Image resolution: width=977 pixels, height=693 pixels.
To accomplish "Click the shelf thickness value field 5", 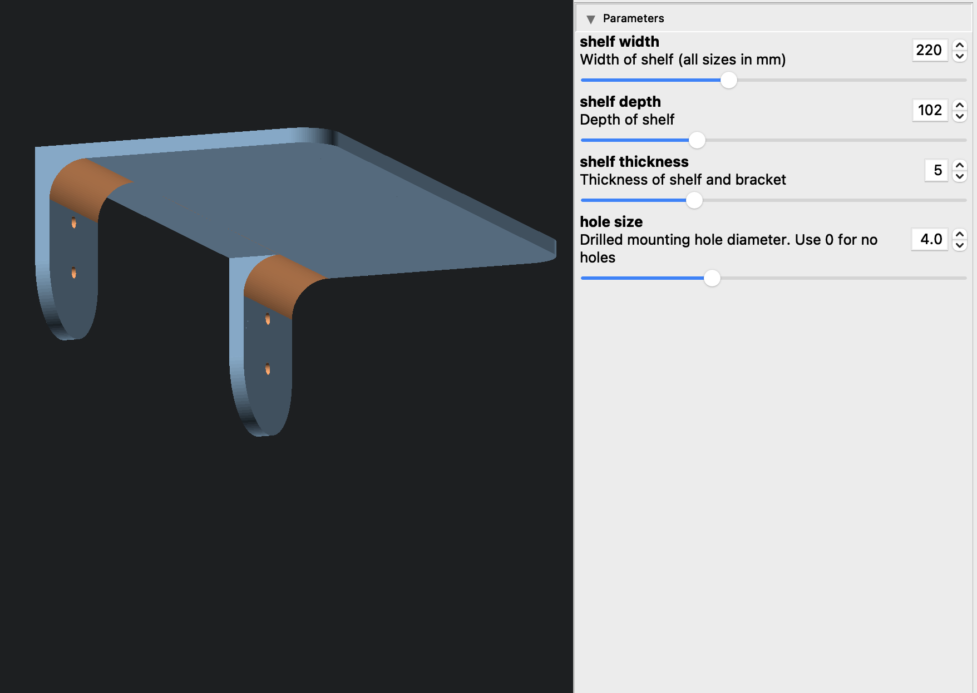I will 936,170.
